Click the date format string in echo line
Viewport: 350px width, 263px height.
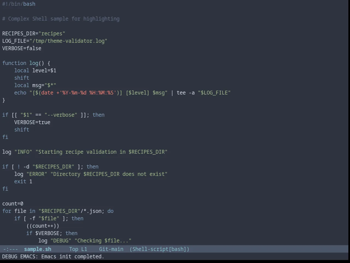[x=87, y=93]
